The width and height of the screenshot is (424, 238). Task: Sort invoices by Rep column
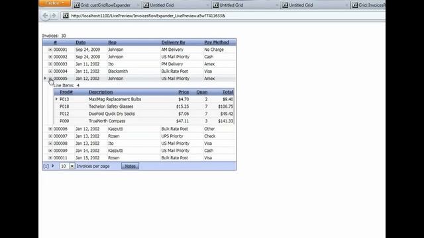112,42
